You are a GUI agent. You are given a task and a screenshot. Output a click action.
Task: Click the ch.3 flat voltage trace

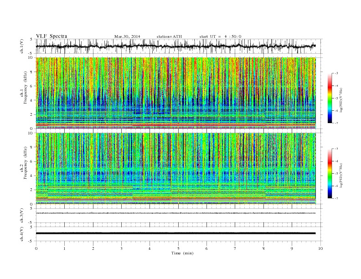click(175, 213)
